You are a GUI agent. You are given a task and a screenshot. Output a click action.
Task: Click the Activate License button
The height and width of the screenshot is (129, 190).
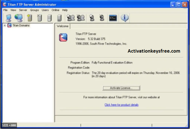click(x=121, y=88)
